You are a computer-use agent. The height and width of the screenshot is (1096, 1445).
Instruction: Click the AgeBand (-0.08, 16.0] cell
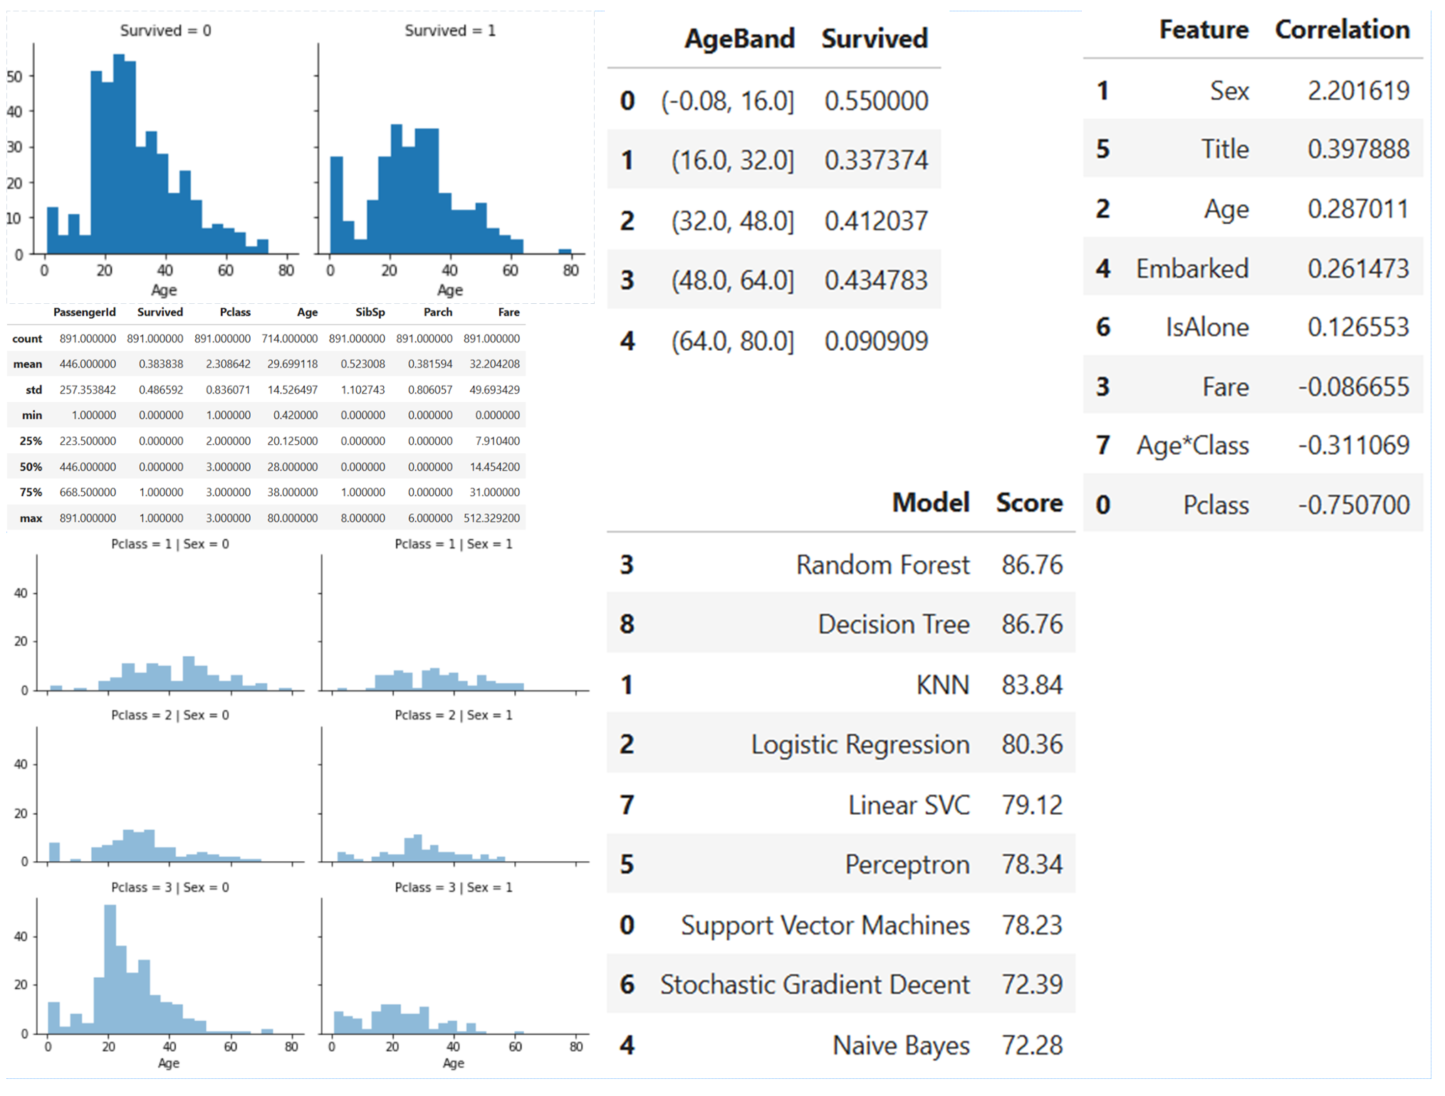coord(727,101)
